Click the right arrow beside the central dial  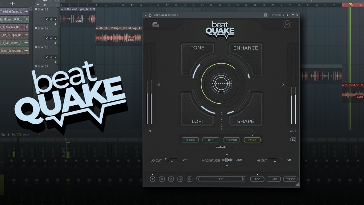pos(283,85)
